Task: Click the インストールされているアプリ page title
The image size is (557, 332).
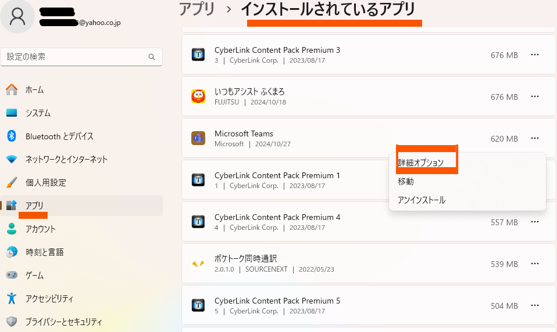Action: (329, 9)
